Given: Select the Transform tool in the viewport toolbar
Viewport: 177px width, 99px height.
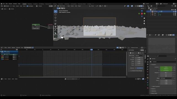Looking at the screenshot, I should pyautogui.click(x=56, y=27).
